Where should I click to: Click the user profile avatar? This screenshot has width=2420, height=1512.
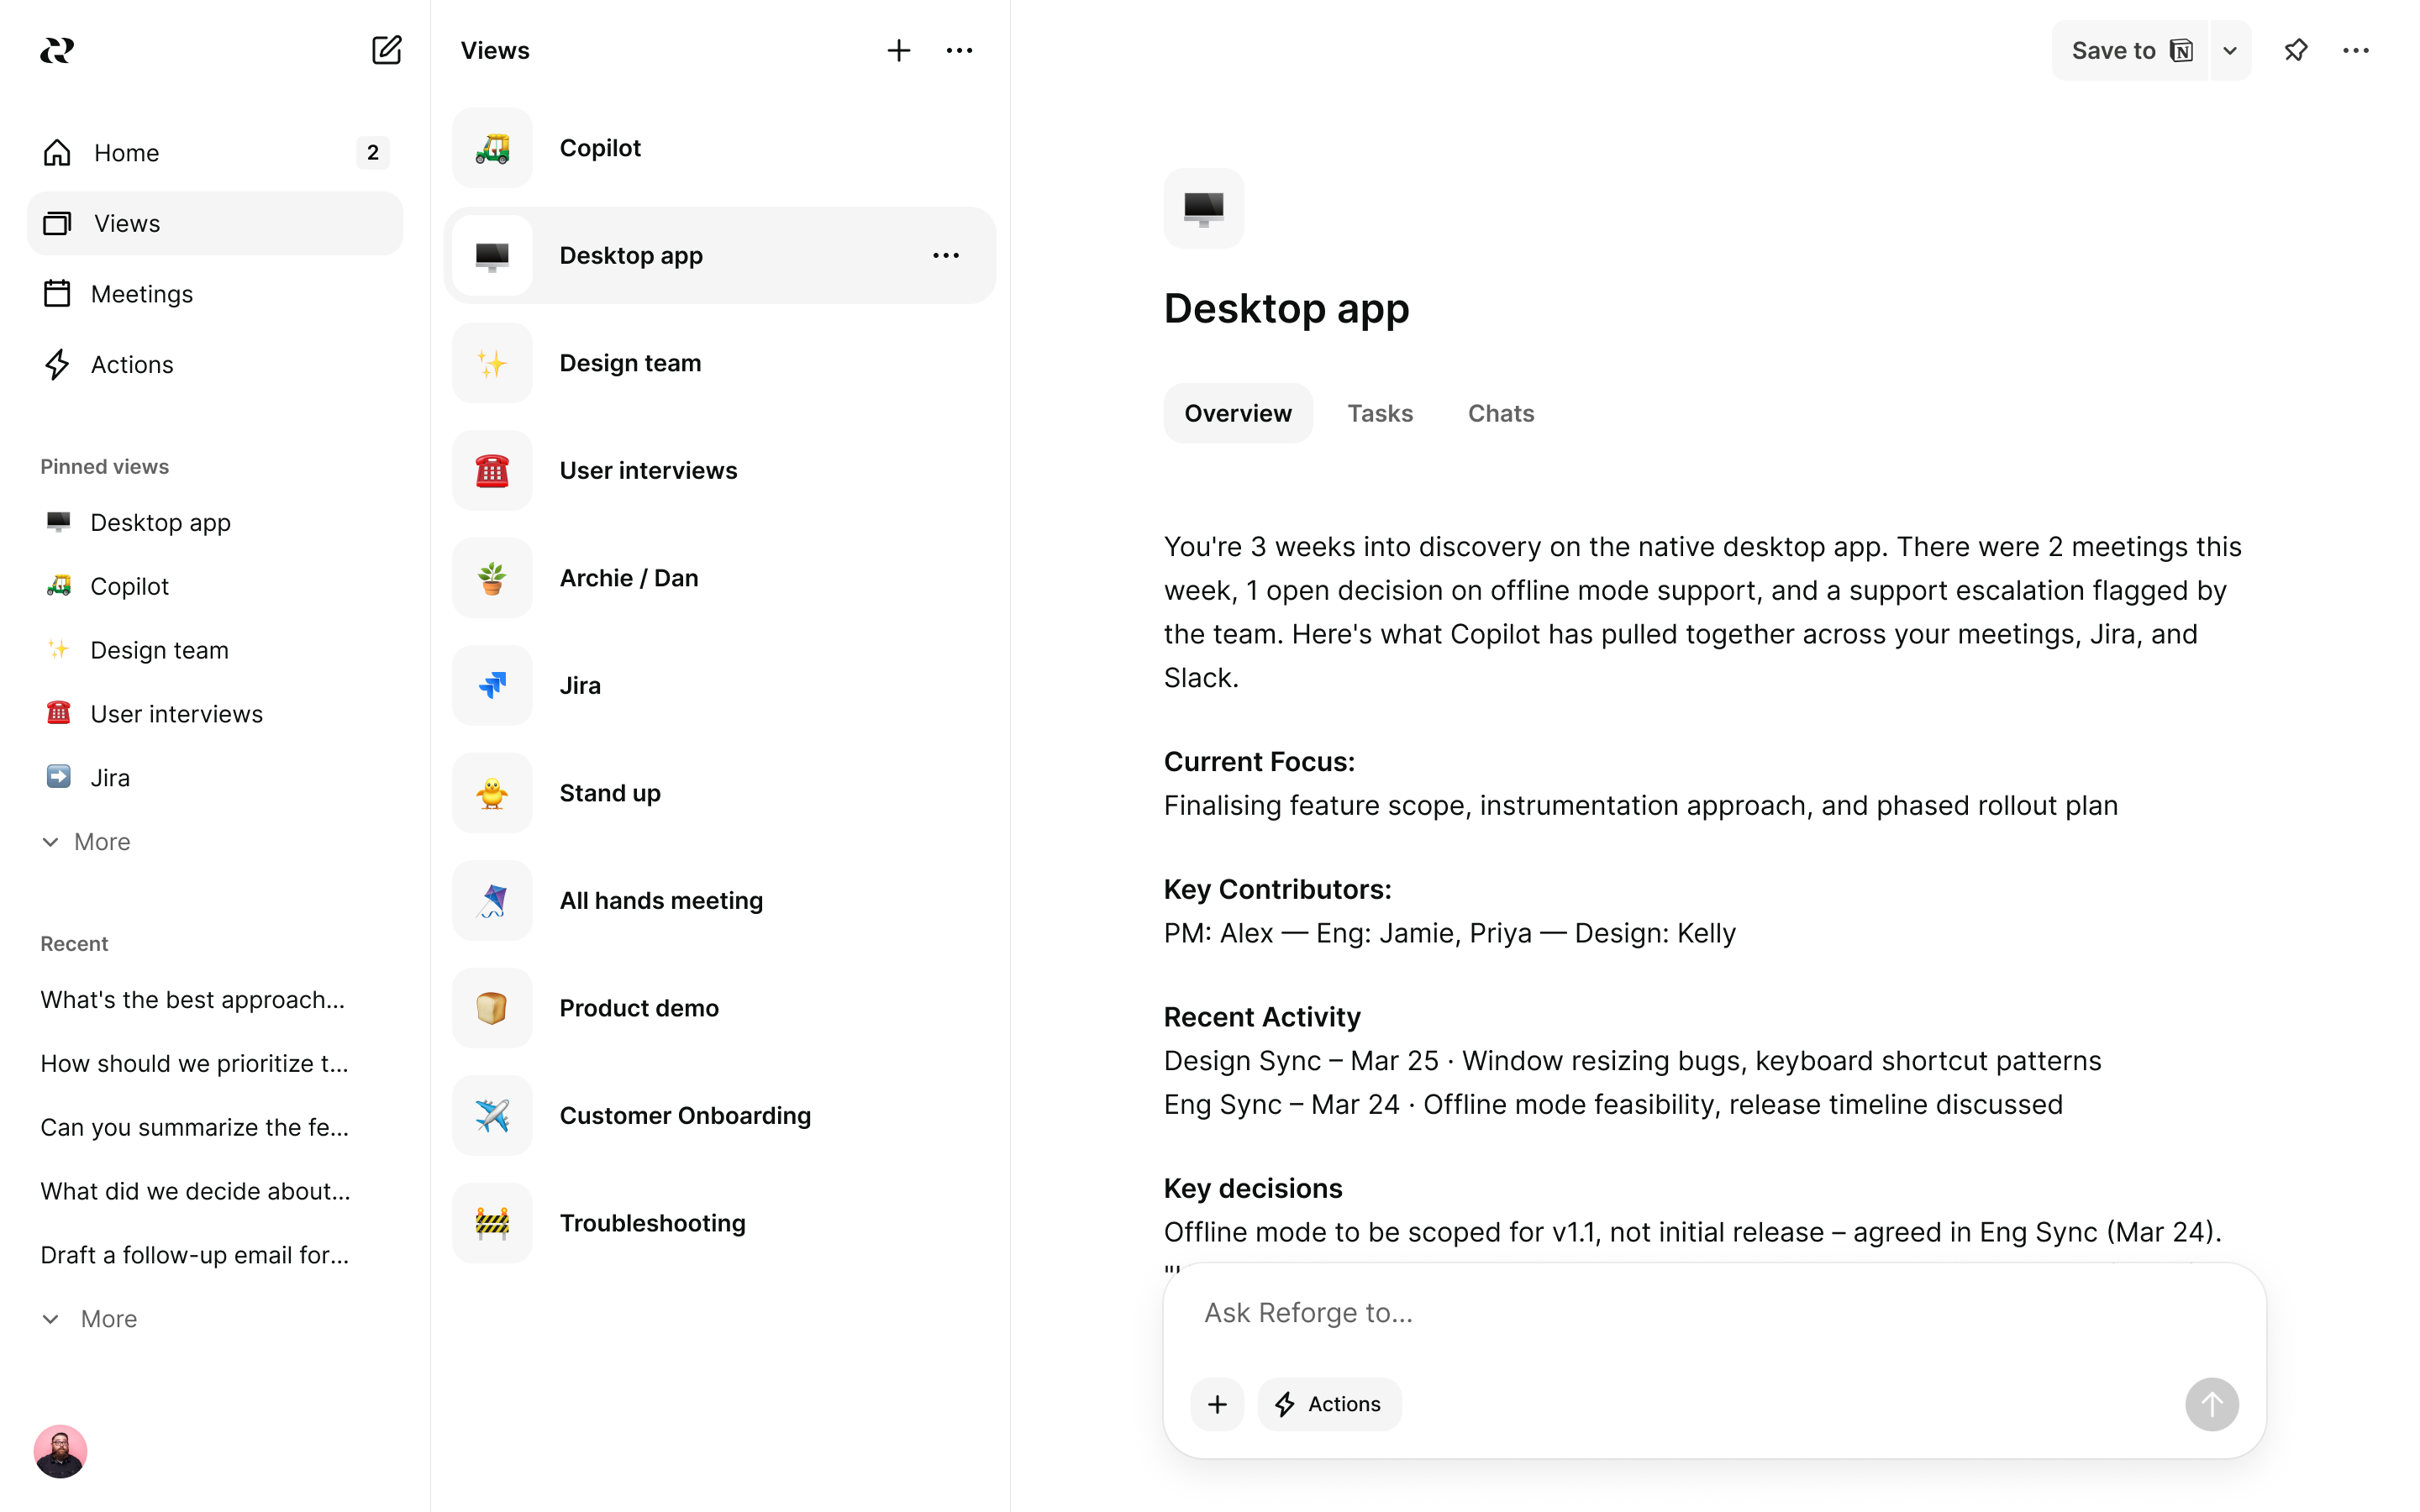(x=60, y=1450)
